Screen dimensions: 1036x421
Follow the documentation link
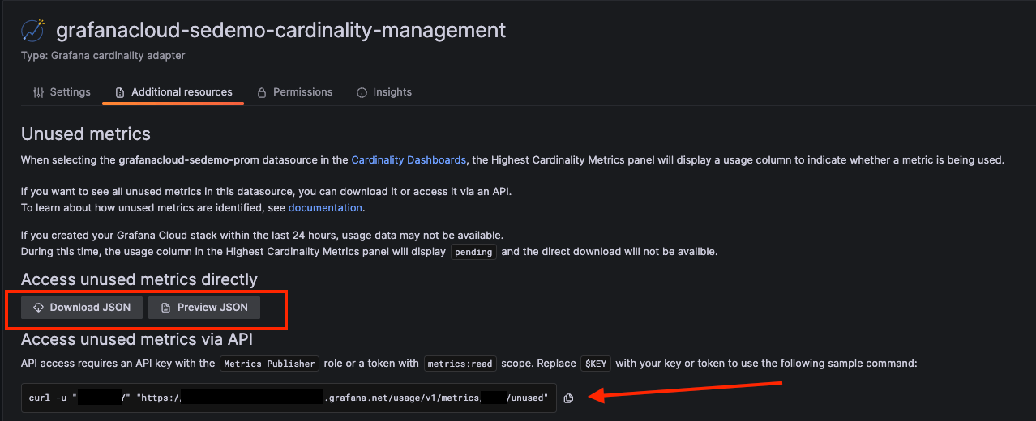pos(325,208)
